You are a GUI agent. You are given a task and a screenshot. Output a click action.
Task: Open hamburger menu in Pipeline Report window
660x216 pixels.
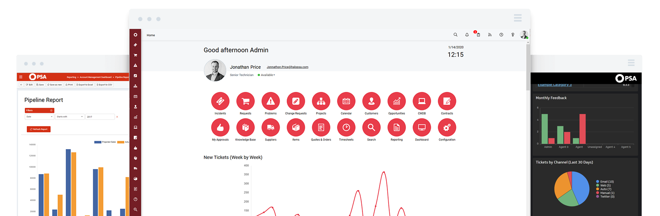click(x=21, y=77)
